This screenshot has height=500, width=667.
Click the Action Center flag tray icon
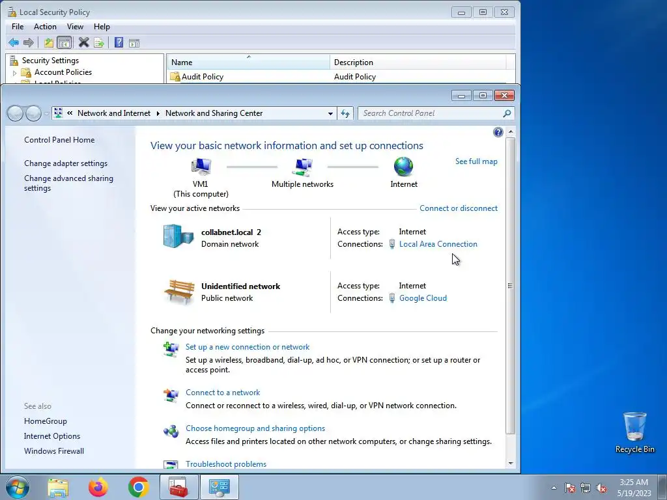[570, 488]
